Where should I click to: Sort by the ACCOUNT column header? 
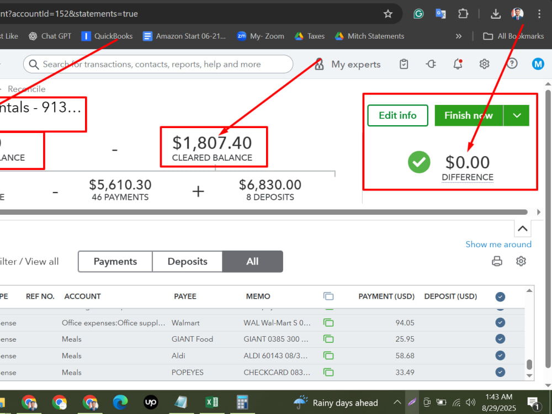point(82,296)
